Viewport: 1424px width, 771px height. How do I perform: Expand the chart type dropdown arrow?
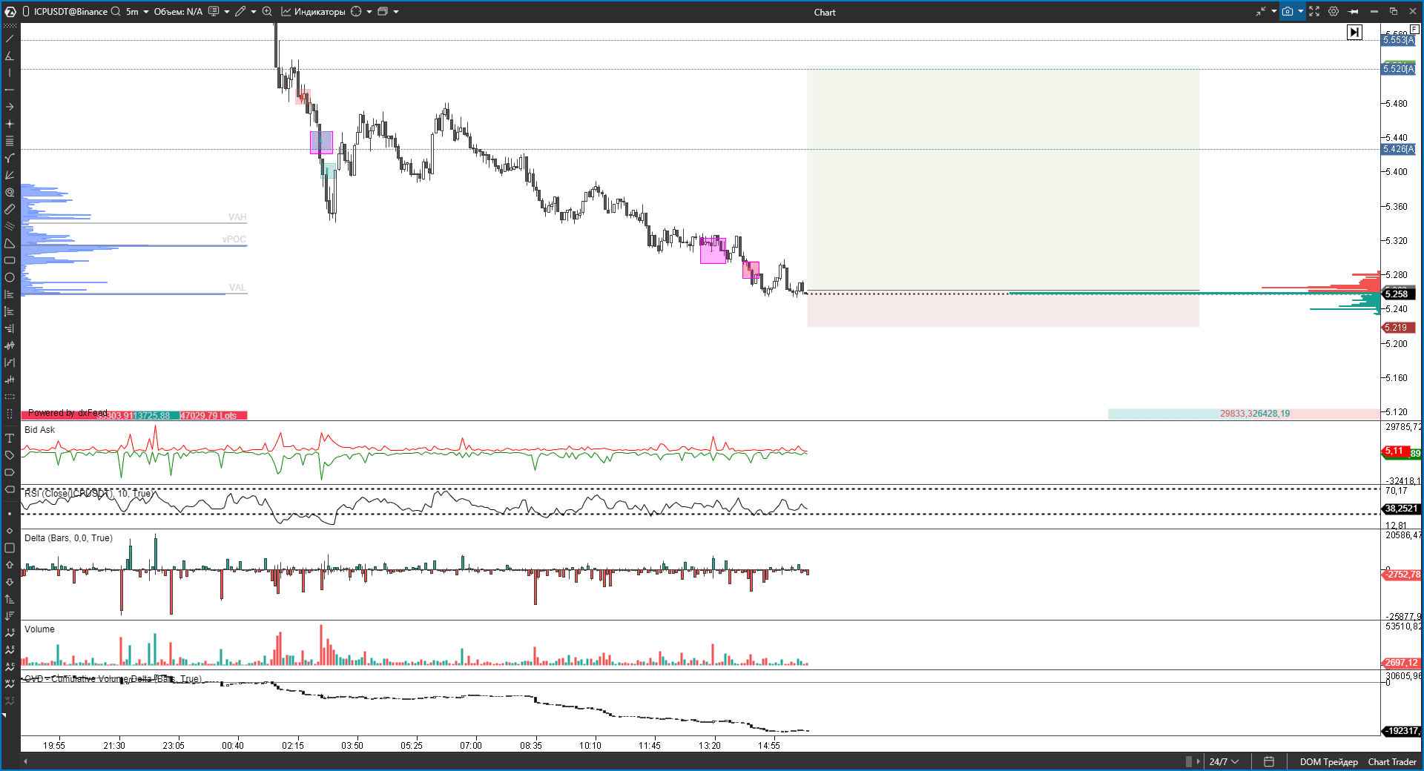tap(227, 12)
